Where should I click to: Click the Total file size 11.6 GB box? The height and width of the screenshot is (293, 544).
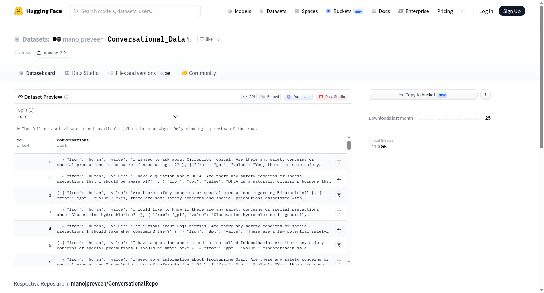pyautogui.click(x=383, y=144)
